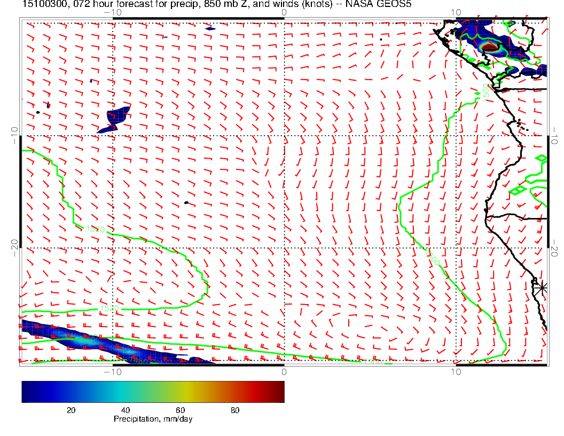
Task: Click the 80 tick label under the colorbar
Action: point(235,410)
